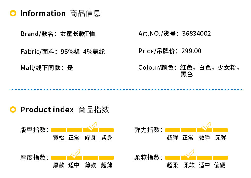This screenshot has width=251, height=178.
Task: Click the checkmark on the 版型指数 bar
Action: point(92,126)
